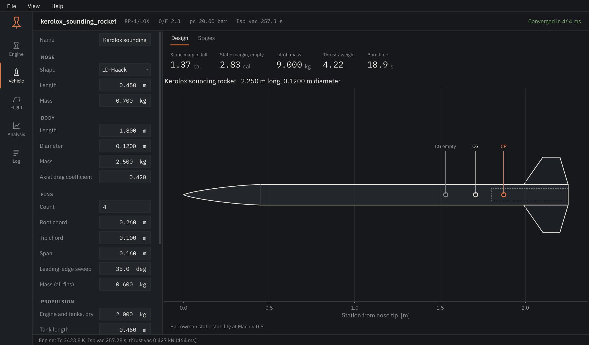Edit the Leading-edge sweep 35.0 deg field
This screenshot has width=589, height=345.
pyautogui.click(x=125, y=269)
